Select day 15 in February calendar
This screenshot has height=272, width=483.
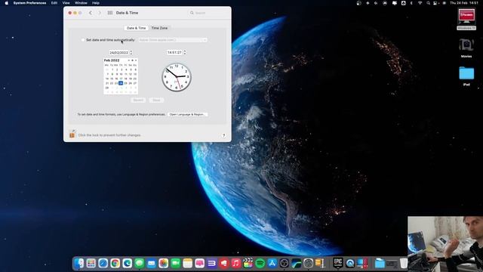(x=112, y=79)
